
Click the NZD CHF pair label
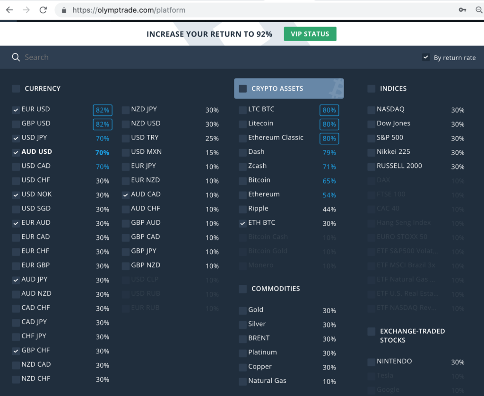(x=36, y=379)
